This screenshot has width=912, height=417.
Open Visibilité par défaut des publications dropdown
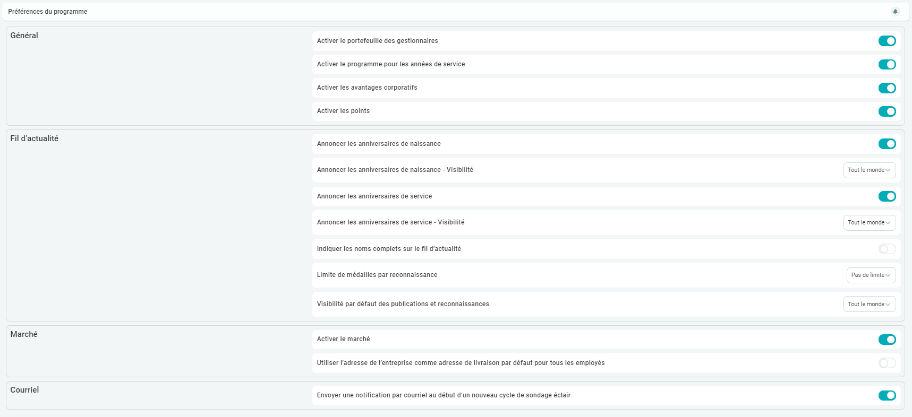869,304
